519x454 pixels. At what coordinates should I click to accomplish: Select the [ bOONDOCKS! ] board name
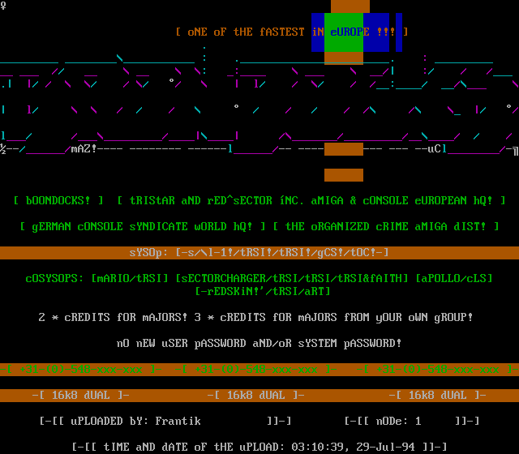[58, 200]
